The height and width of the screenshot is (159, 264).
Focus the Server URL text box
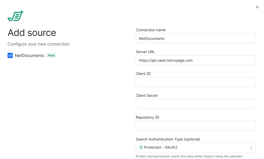pyautogui.click(x=195, y=60)
